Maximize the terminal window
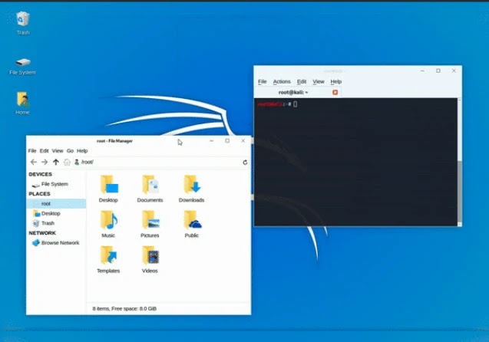This screenshot has width=489, height=342. pos(438,71)
